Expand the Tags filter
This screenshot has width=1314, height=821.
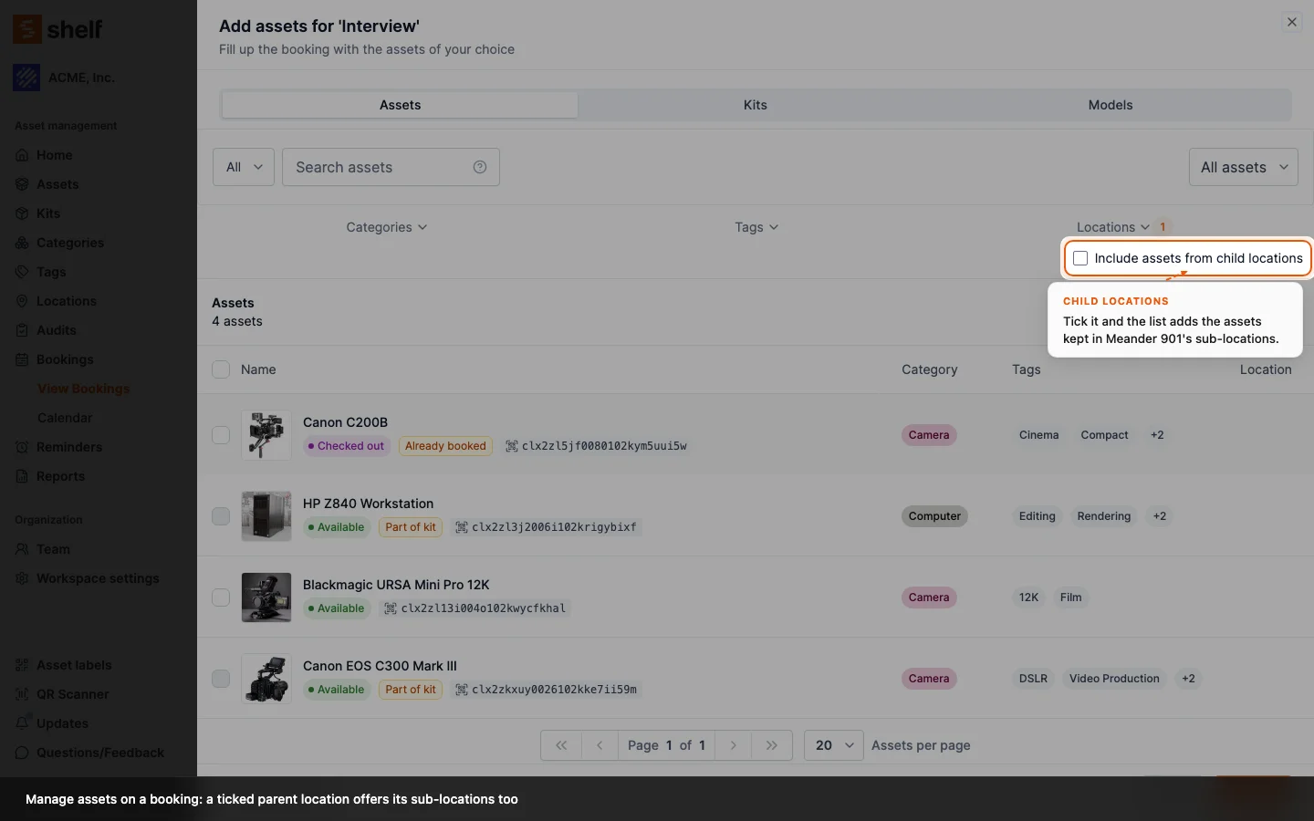(x=756, y=227)
